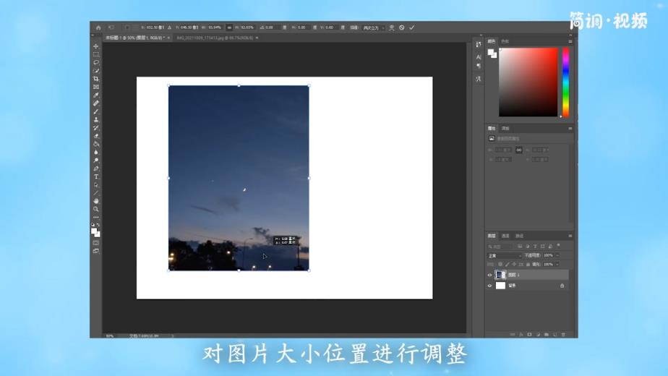
Task: Open the interpolation method dropdown
Action: click(x=372, y=27)
